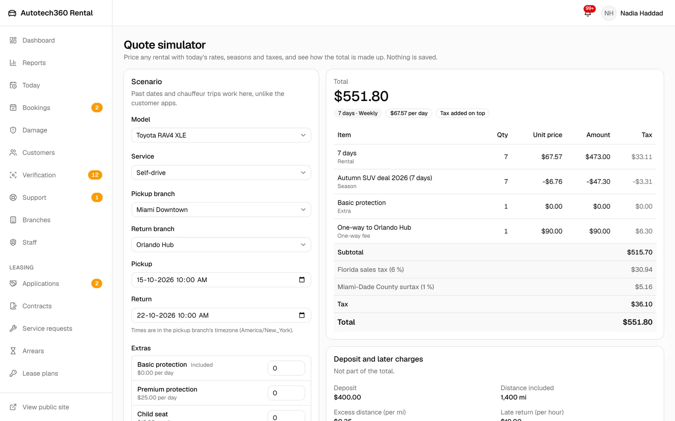Click the Damage shield icon

pyautogui.click(x=13, y=130)
